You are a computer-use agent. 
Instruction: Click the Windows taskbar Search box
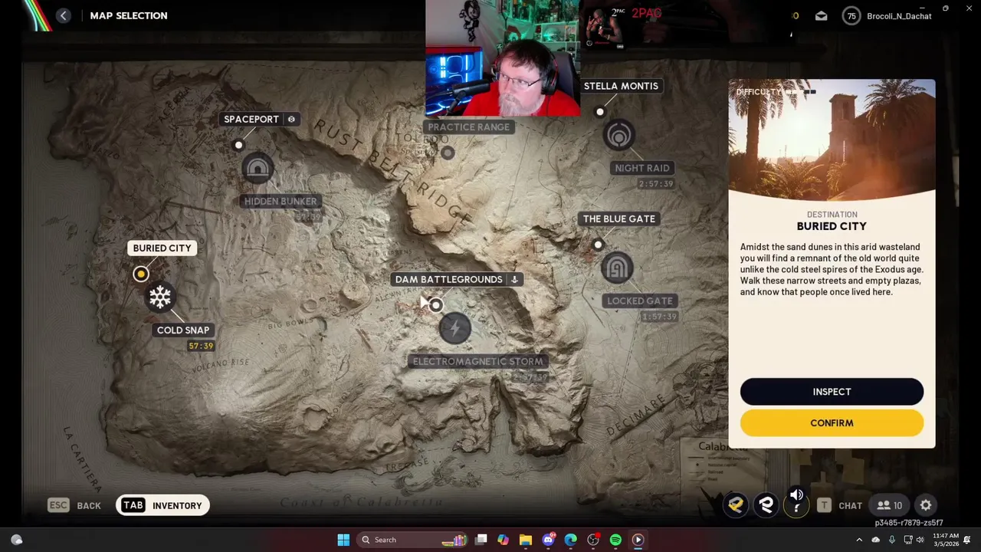point(412,540)
